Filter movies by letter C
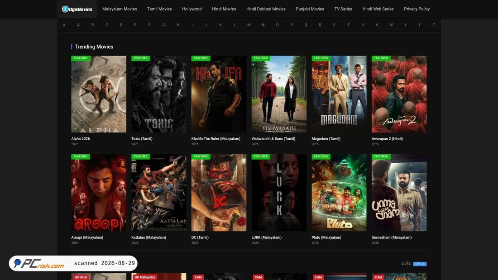This screenshot has width=498, height=280. (x=107, y=25)
